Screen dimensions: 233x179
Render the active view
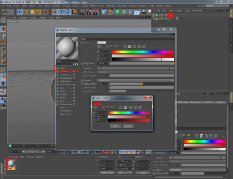click(82, 12)
